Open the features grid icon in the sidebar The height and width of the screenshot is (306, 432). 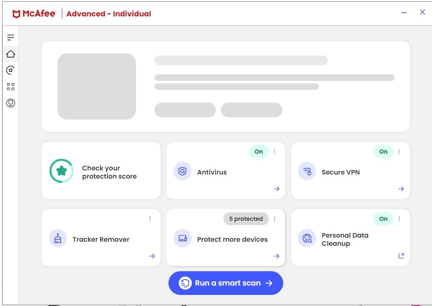tap(10, 86)
